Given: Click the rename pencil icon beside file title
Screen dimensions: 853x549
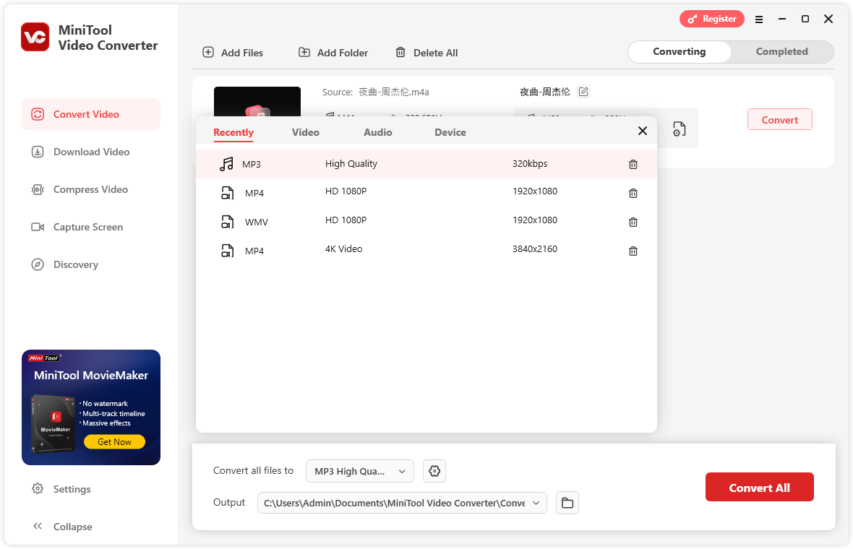Looking at the screenshot, I should pyautogui.click(x=583, y=92).
